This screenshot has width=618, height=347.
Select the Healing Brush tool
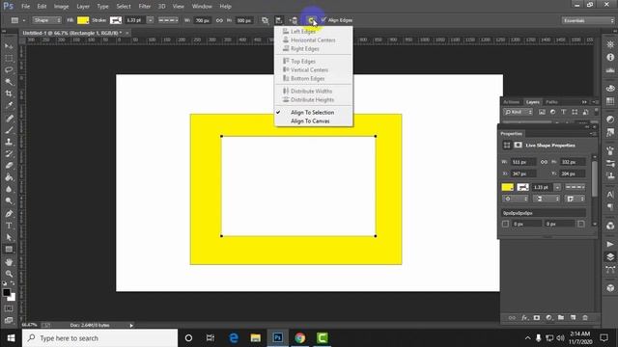pos(9,118)
